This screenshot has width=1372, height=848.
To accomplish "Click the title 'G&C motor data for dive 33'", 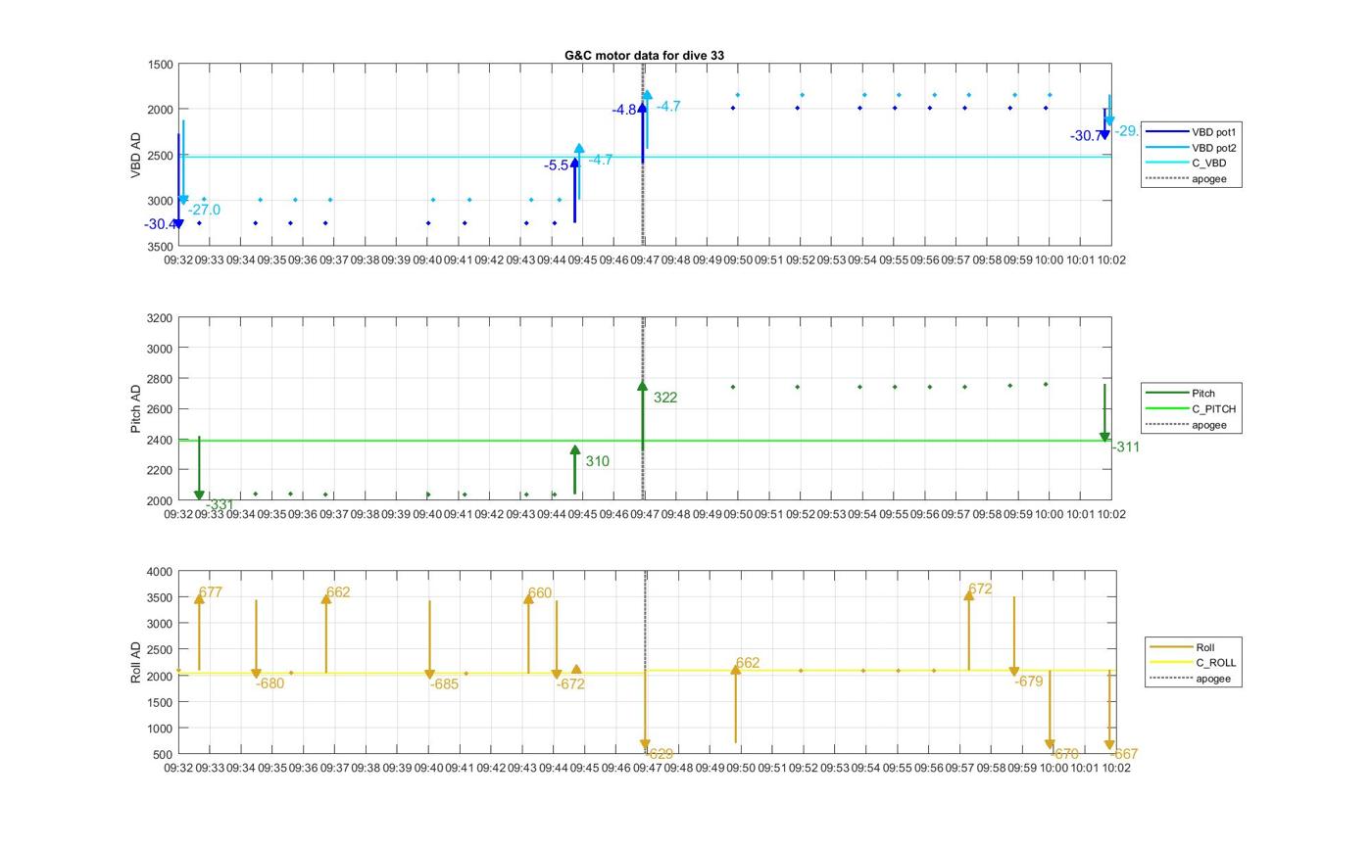I will tap(644, 56).
